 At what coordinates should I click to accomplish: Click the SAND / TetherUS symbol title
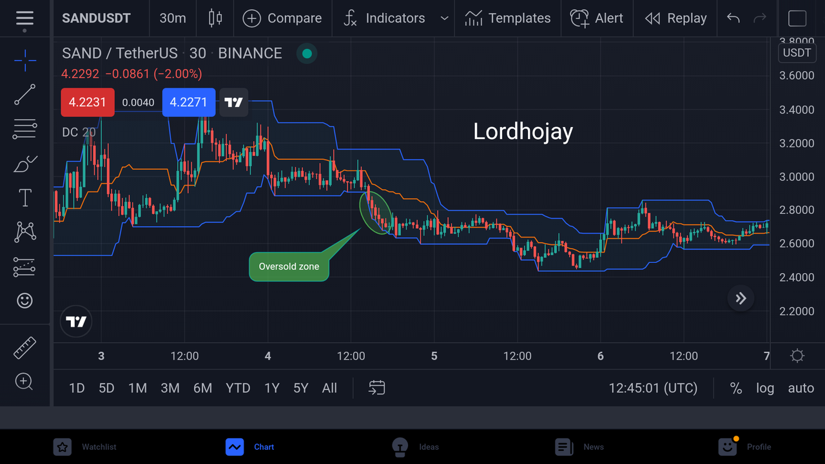[x=119, y=53]
